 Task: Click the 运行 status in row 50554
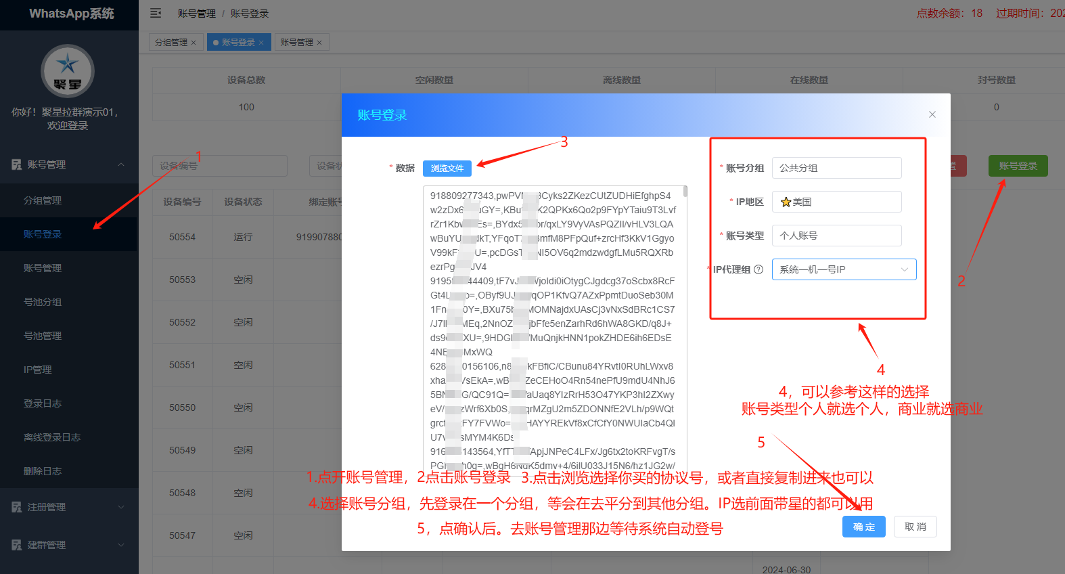click(243, 237)
